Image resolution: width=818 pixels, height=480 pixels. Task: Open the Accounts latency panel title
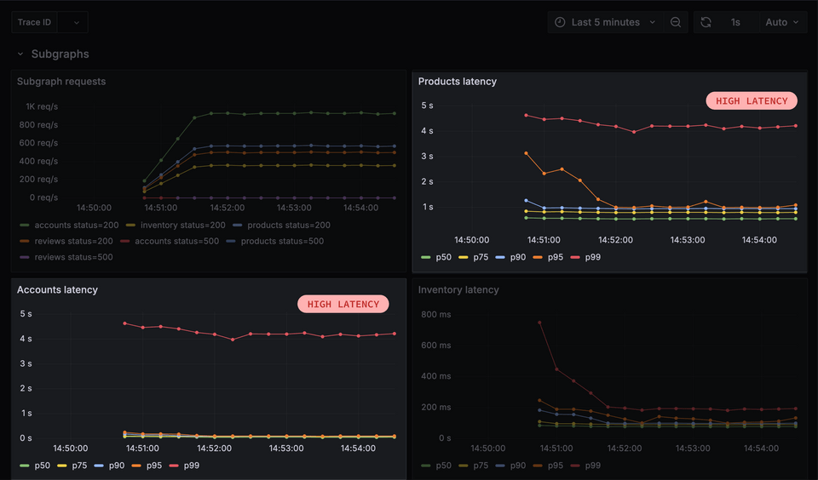(x=57, y=289)
